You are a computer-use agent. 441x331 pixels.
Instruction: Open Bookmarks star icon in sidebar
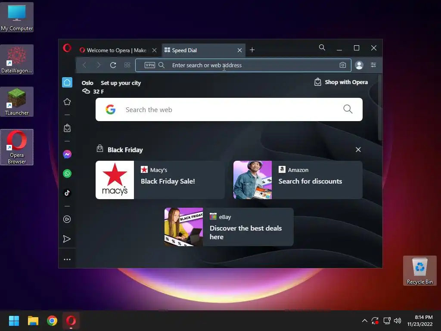[67, 102]
